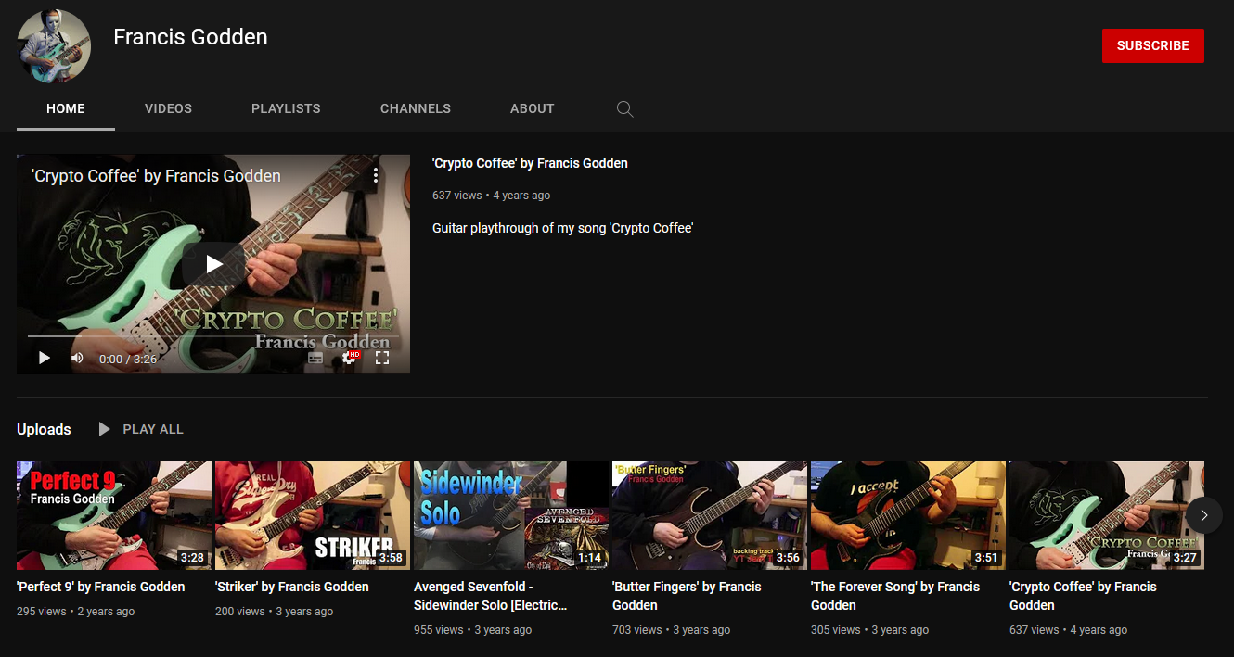Open the Playlists tab
The image size is (1234, 657).
point(286,108)
